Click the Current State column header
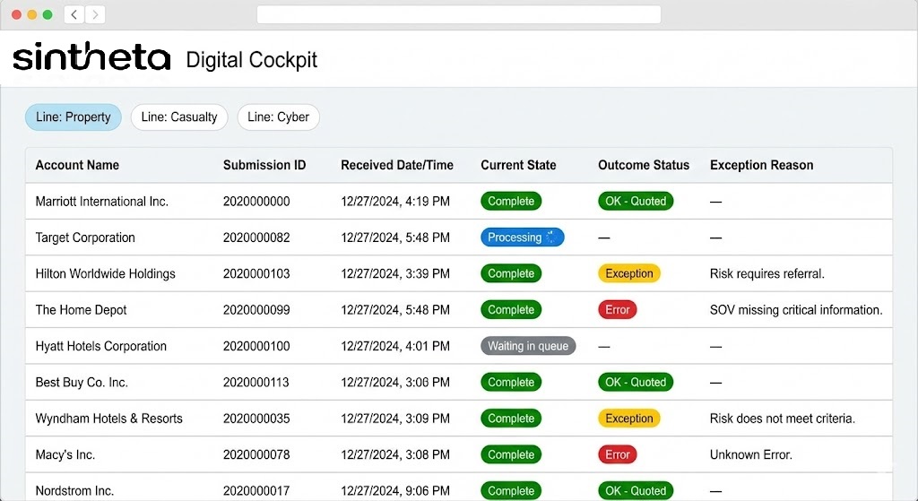Screen dimensions: 918x501 (518, 165)
